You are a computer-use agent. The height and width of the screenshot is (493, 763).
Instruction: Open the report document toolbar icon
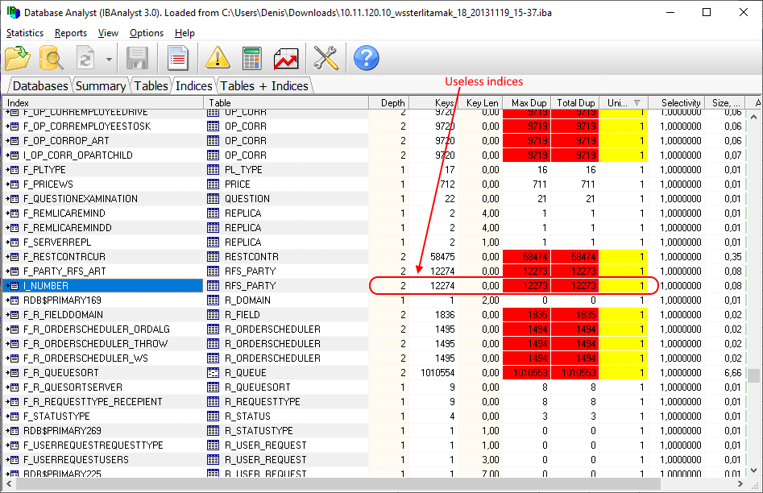177,58
